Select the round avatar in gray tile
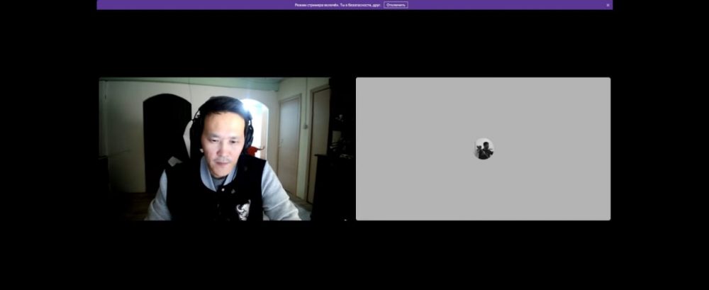 point(484,149)
